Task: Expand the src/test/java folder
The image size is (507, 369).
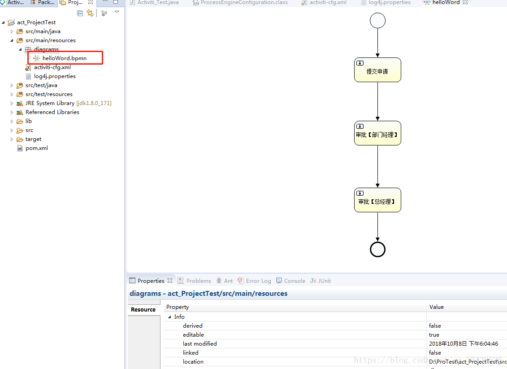Action: 12,85
